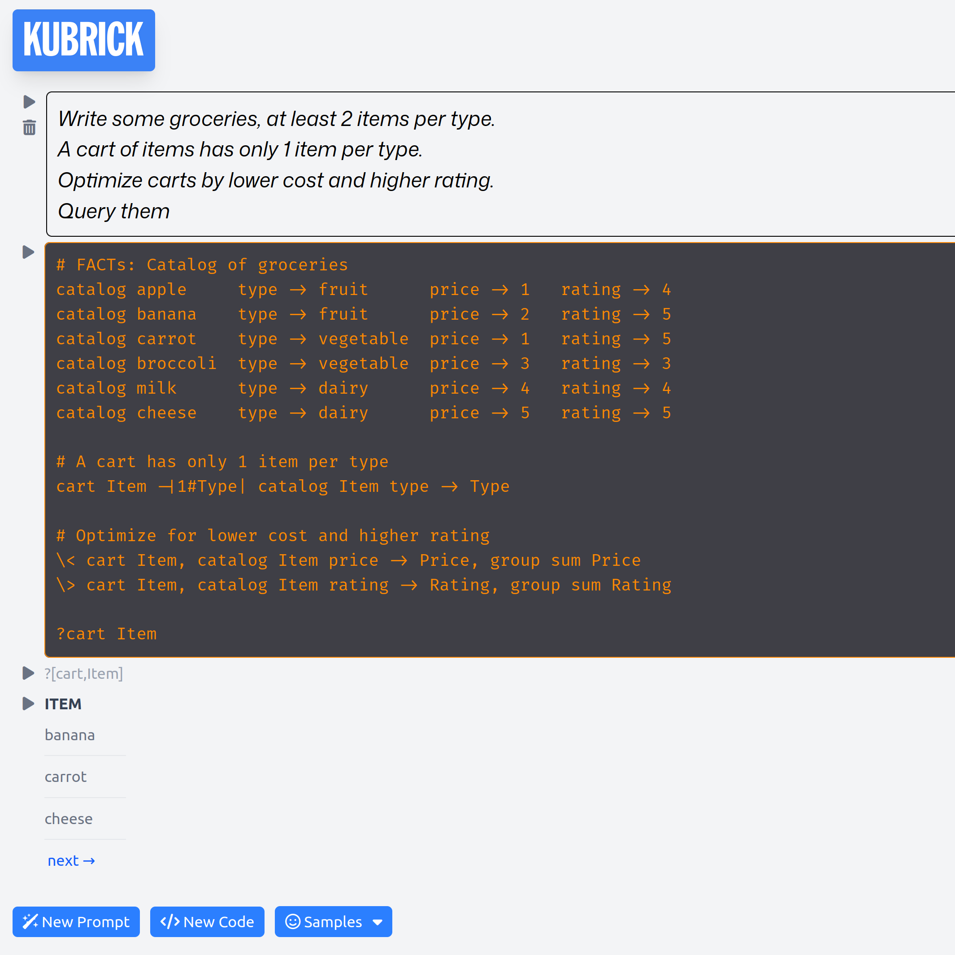Select the cheese result row
The width and height of the screenshot is (955, 955).
point(69,819)
